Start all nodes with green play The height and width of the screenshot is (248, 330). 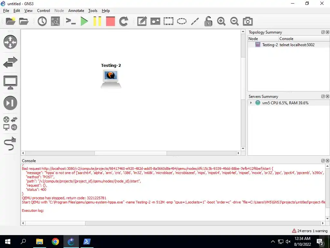coord(84,21)
